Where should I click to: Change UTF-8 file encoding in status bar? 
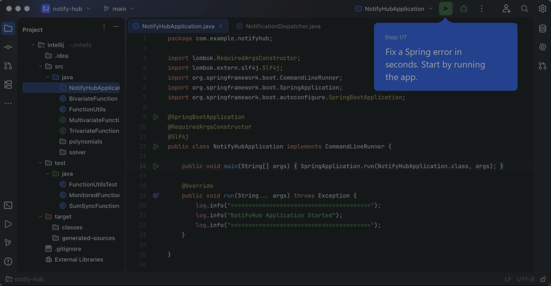(526, 279)
